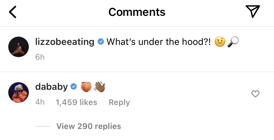Click the dababy username
Screen dimensions: 274x140
(x=52, y=87)
